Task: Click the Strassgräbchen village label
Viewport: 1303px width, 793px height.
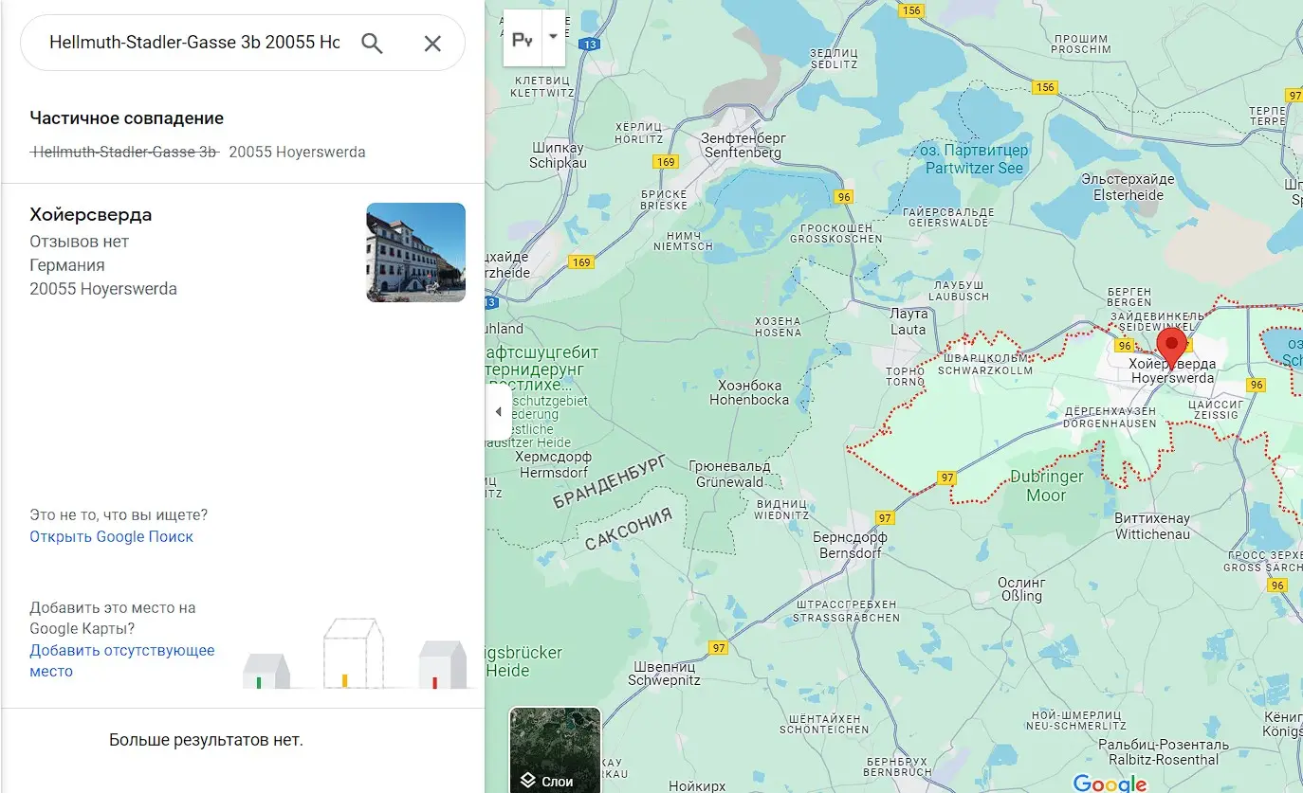Action: pyautogui.click(x=847, y=611)
